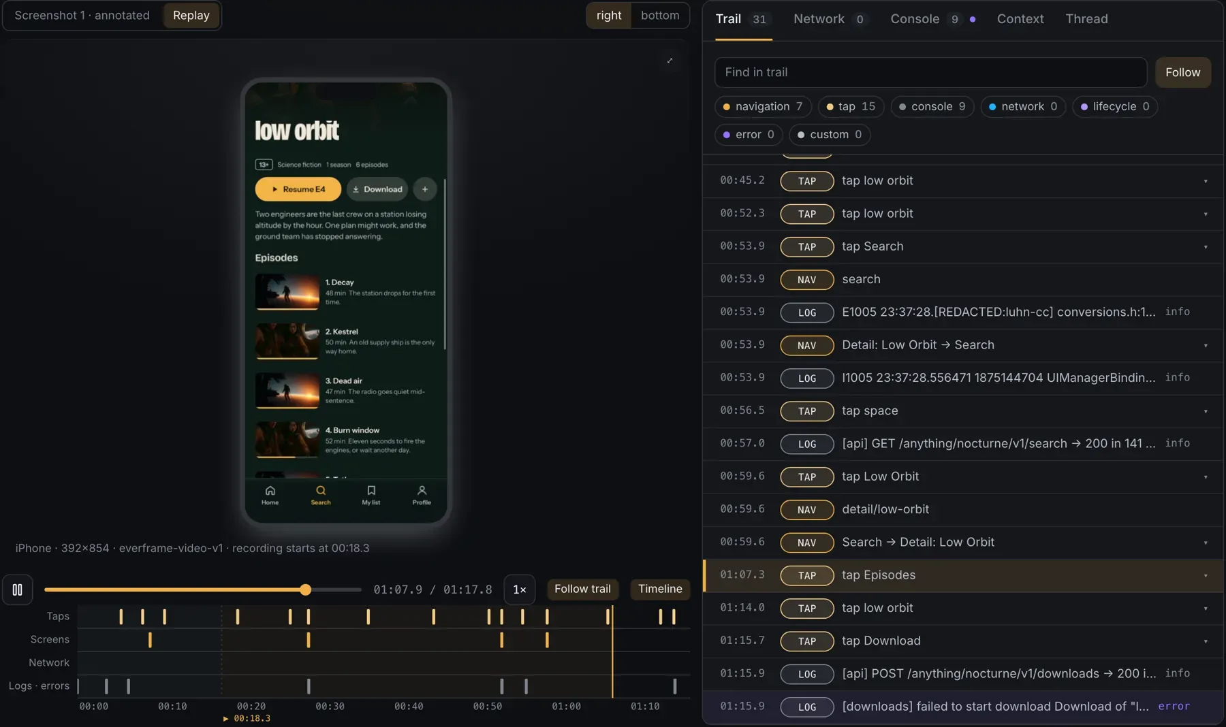Tap the Download button in phone preview

[x=377, y=189]
